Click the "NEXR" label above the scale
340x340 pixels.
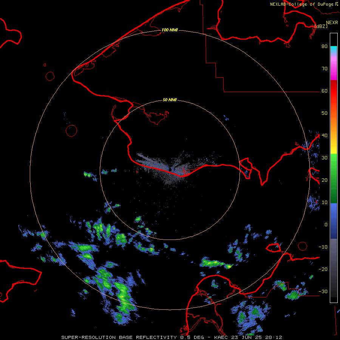pos(332,23)
